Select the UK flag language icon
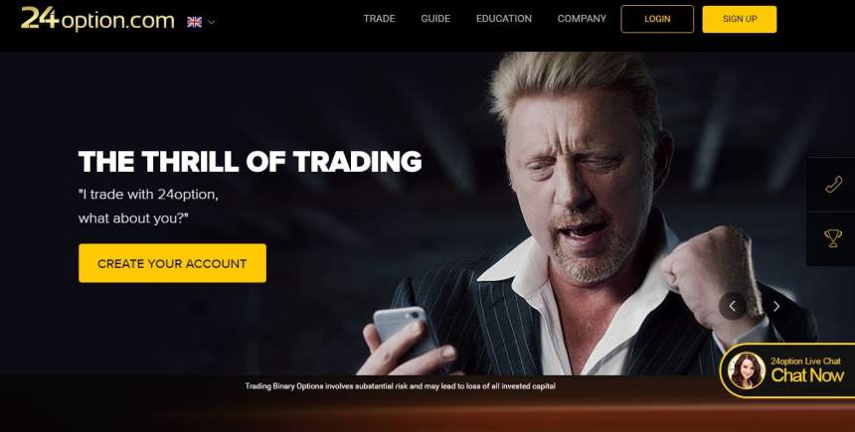 click(194, 22)
